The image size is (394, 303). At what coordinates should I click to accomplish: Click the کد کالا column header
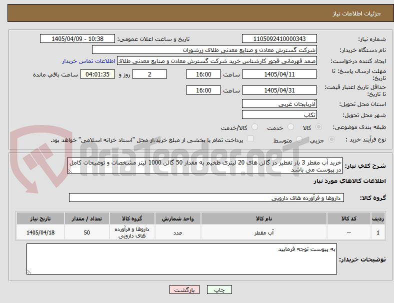(x=349, y=218)
